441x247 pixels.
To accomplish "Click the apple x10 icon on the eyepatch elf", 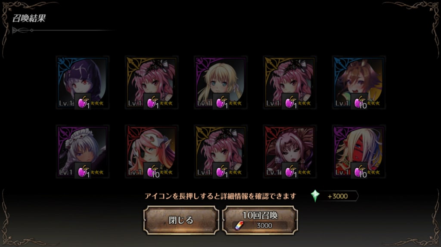I will (152, 170).
